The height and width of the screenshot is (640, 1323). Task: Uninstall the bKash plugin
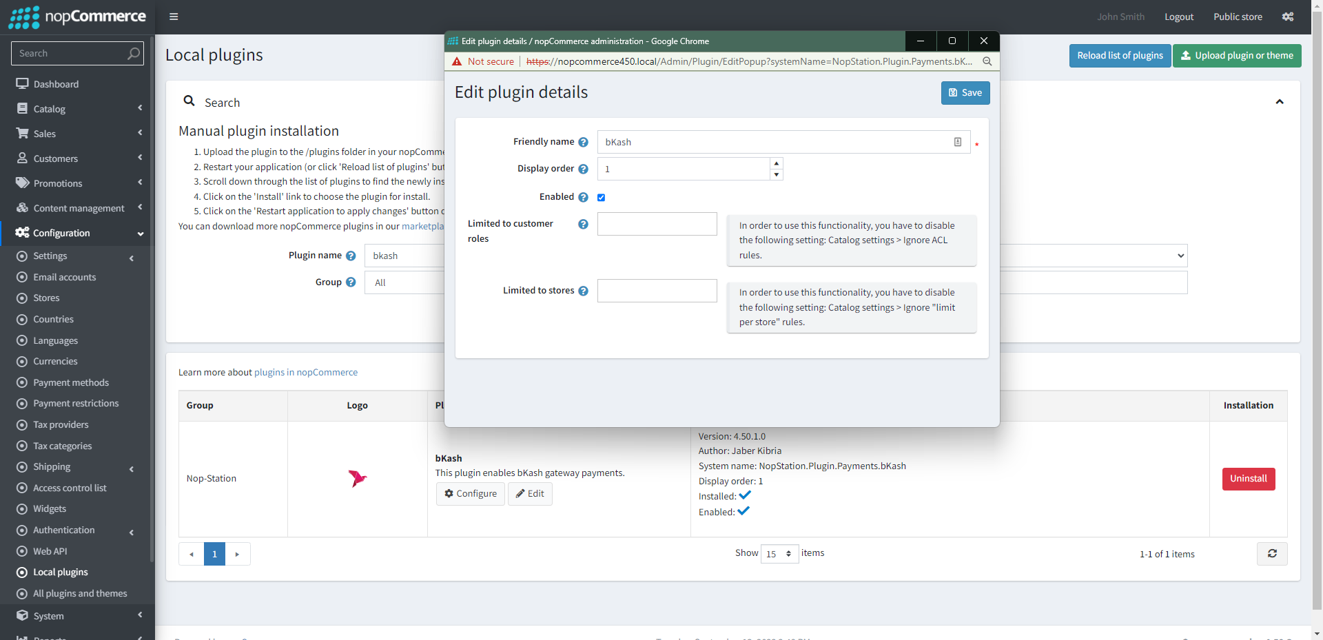click(x=1249, y=479)
